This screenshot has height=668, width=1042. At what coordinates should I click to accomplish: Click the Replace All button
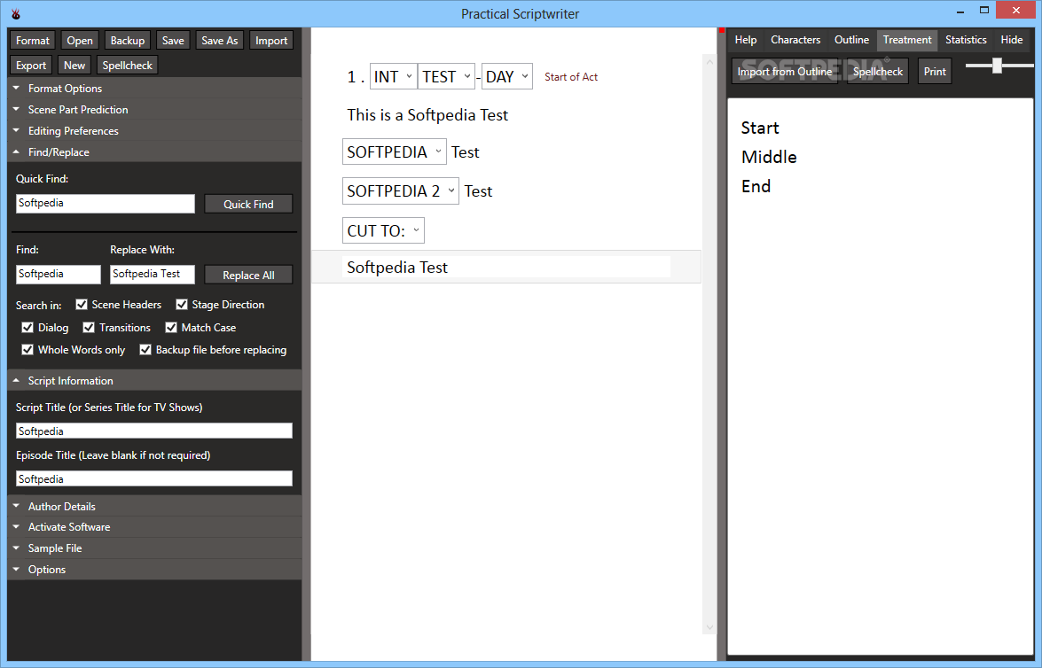(248, 275)
